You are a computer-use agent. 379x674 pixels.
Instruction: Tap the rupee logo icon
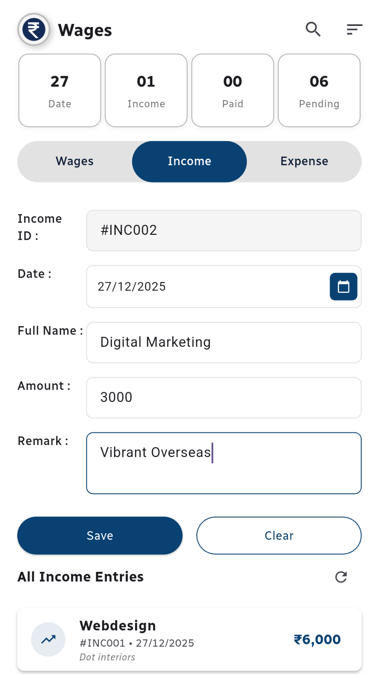(34, 29)
